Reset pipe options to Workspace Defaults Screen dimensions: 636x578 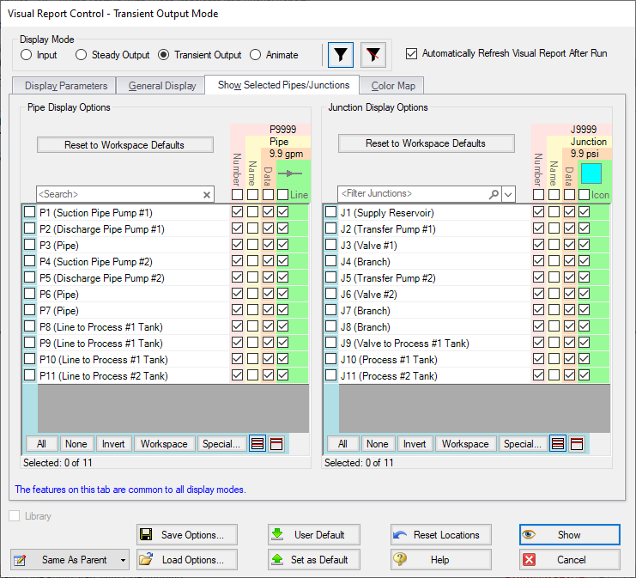(x=125, y=145)
